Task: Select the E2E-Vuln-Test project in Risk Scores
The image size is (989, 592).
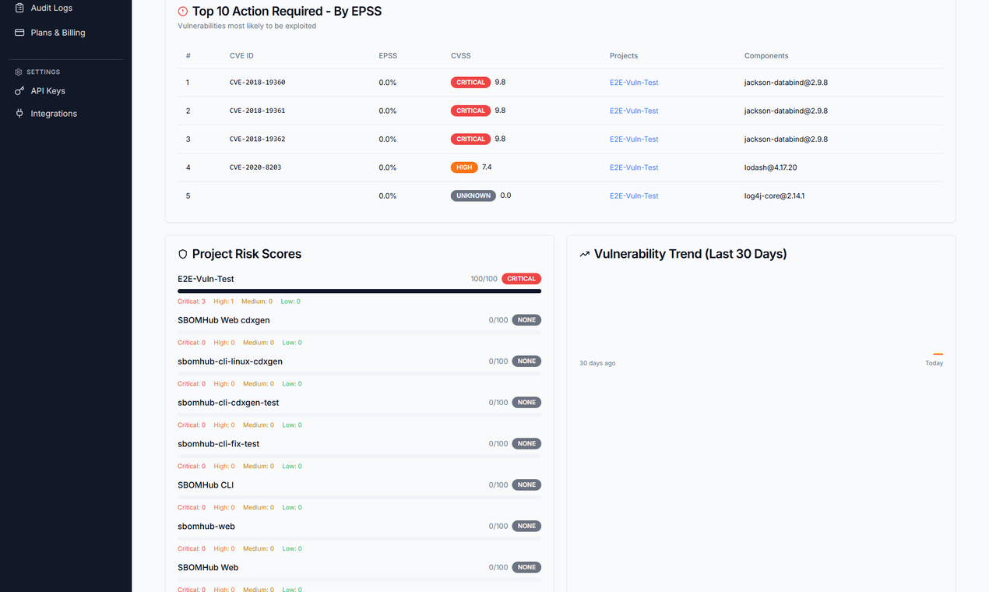Action: (206, 279)
